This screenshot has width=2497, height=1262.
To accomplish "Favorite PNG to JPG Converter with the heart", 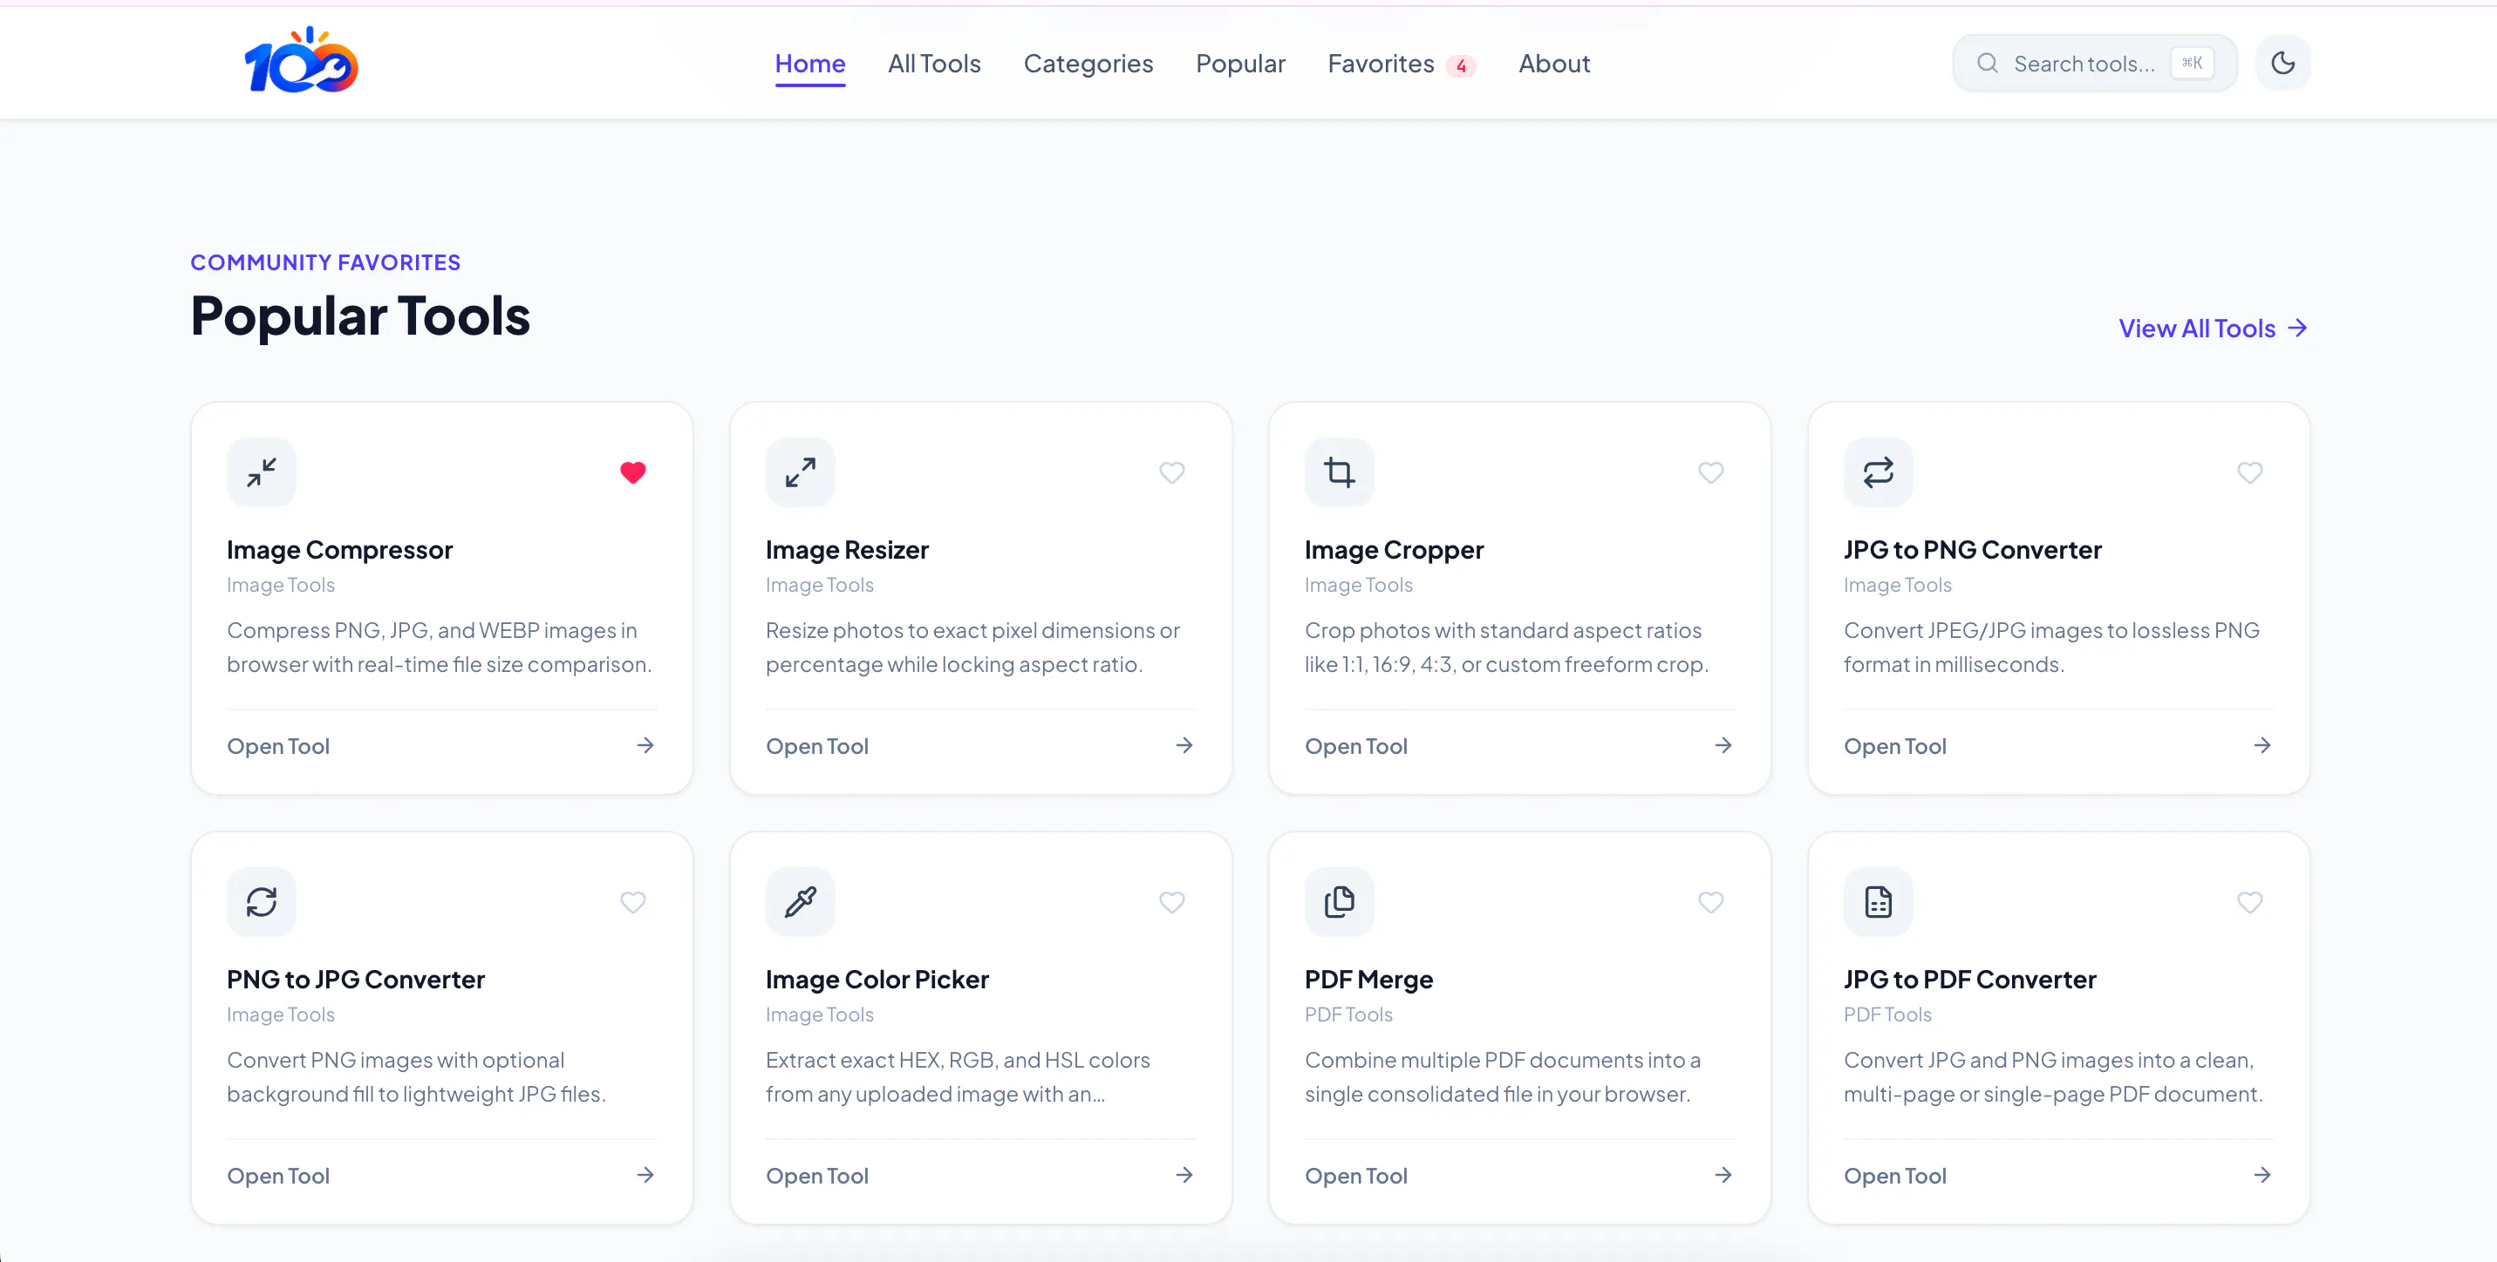I will pos(633,902).
